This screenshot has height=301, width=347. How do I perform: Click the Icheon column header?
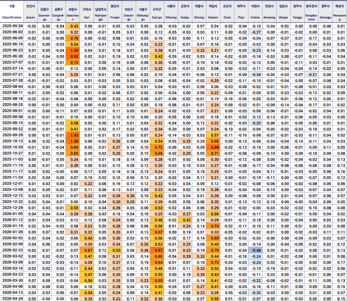click(x=255, y=12)
